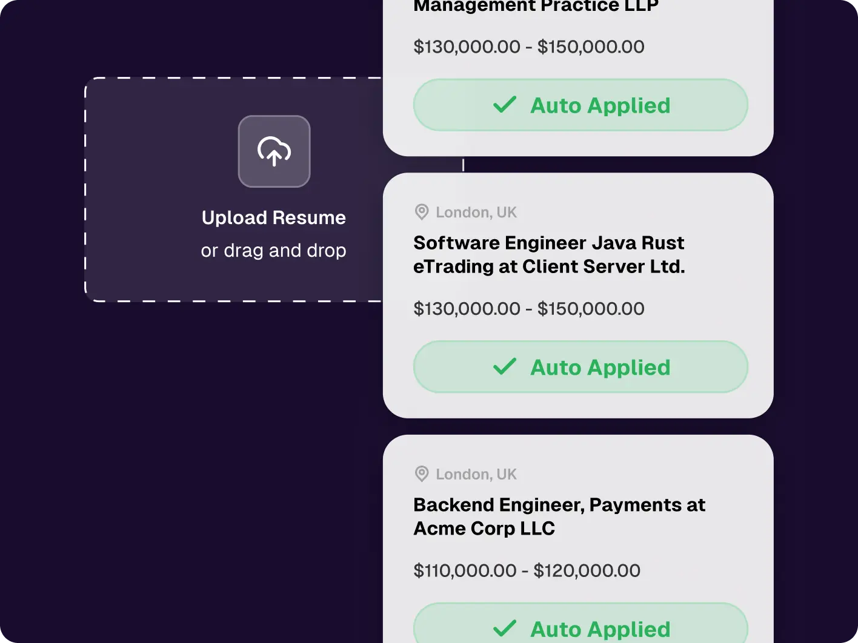
Task: Click London, UK on Backend Engineer card
Action: coord(476,475)
